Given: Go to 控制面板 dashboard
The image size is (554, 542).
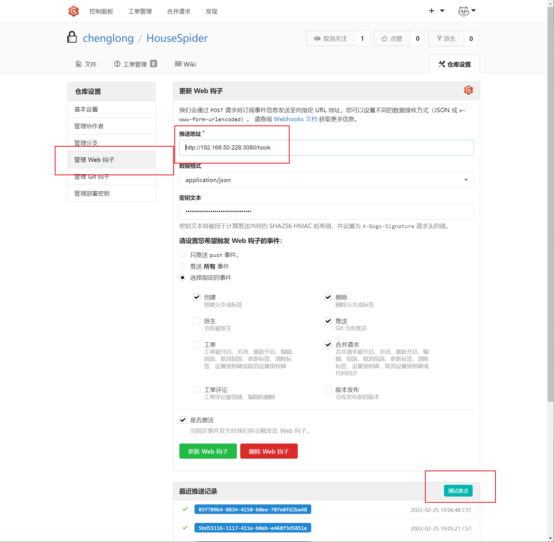Looking at the screenshot, I should pyautogui.click(x=101, y=12).
